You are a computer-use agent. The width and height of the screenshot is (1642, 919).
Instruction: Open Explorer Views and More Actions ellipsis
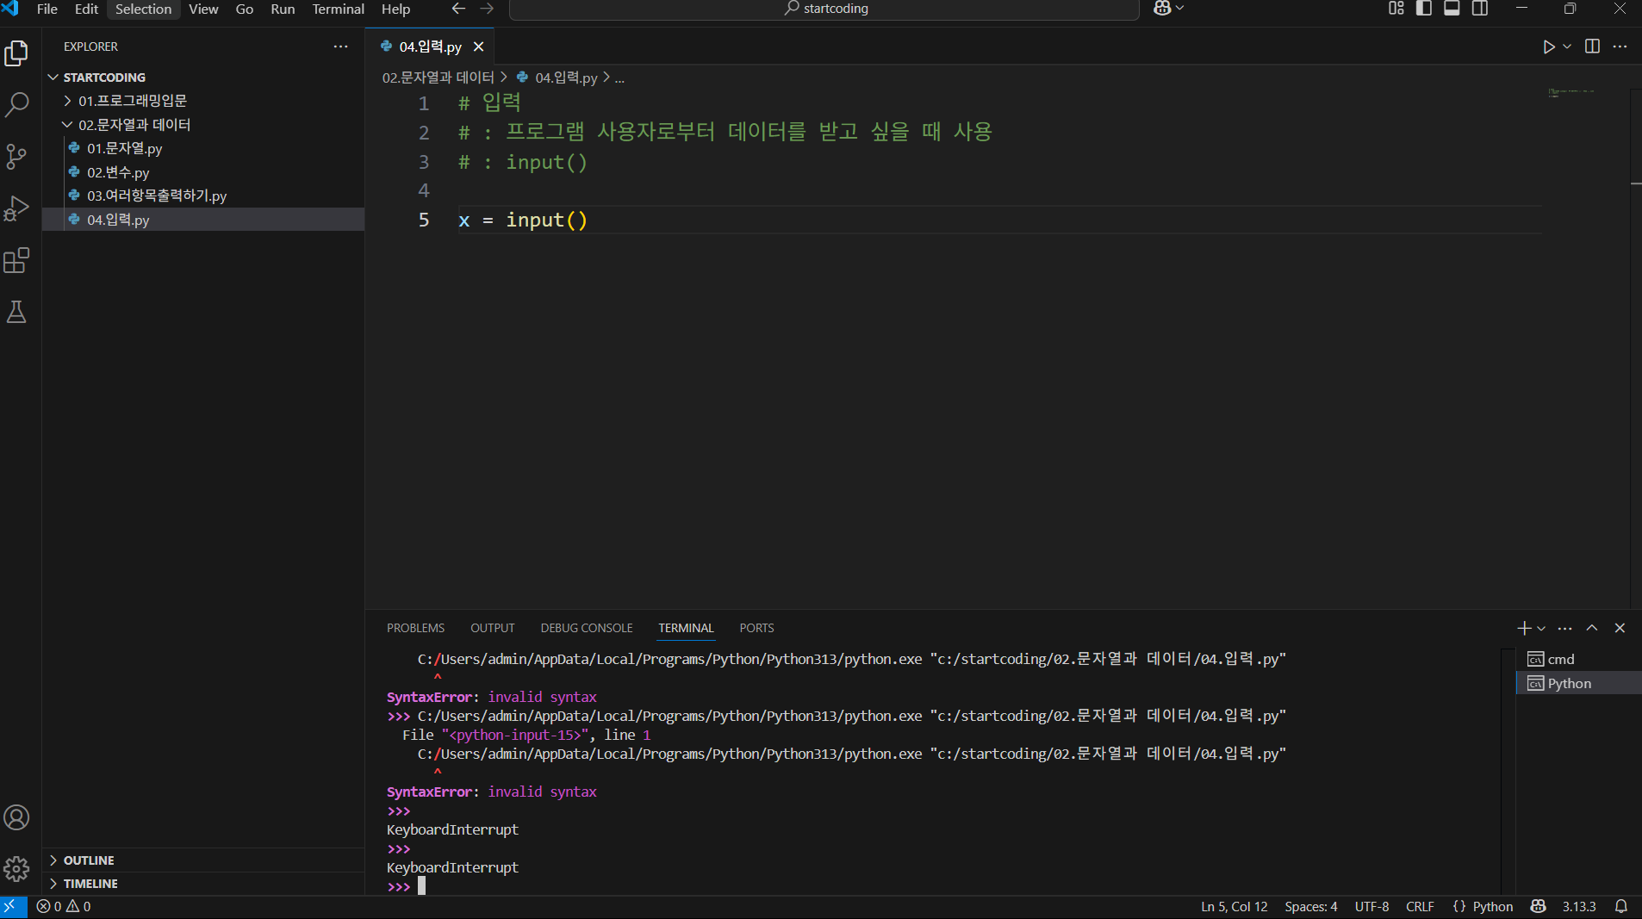pos(341,47)
